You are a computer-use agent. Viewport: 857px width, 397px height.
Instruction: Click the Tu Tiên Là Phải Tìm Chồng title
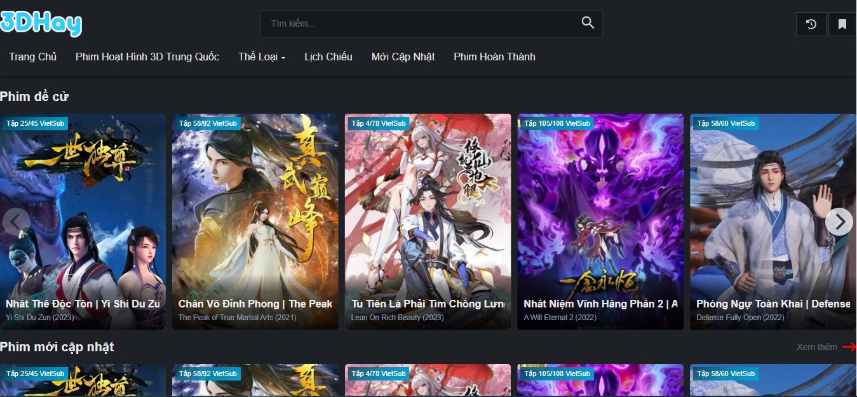[428, 304]
